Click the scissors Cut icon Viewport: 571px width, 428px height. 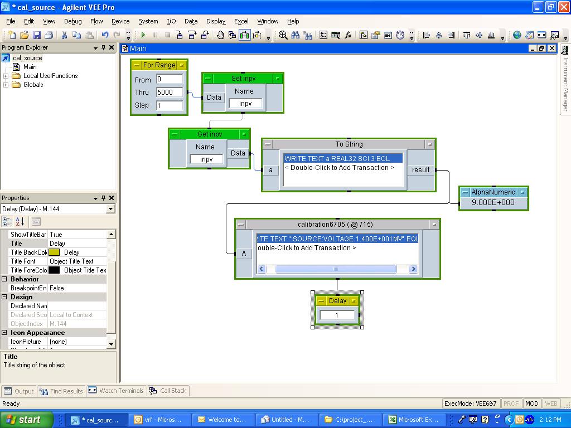[64, 35]
